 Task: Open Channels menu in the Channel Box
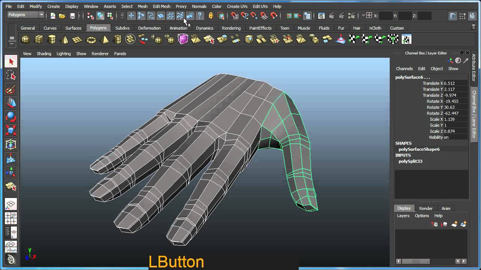pyautogui.click(x=404, y=69)
